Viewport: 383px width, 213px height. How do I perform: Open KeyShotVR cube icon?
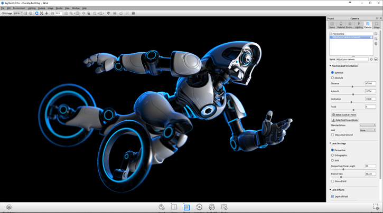pos(212,207)
